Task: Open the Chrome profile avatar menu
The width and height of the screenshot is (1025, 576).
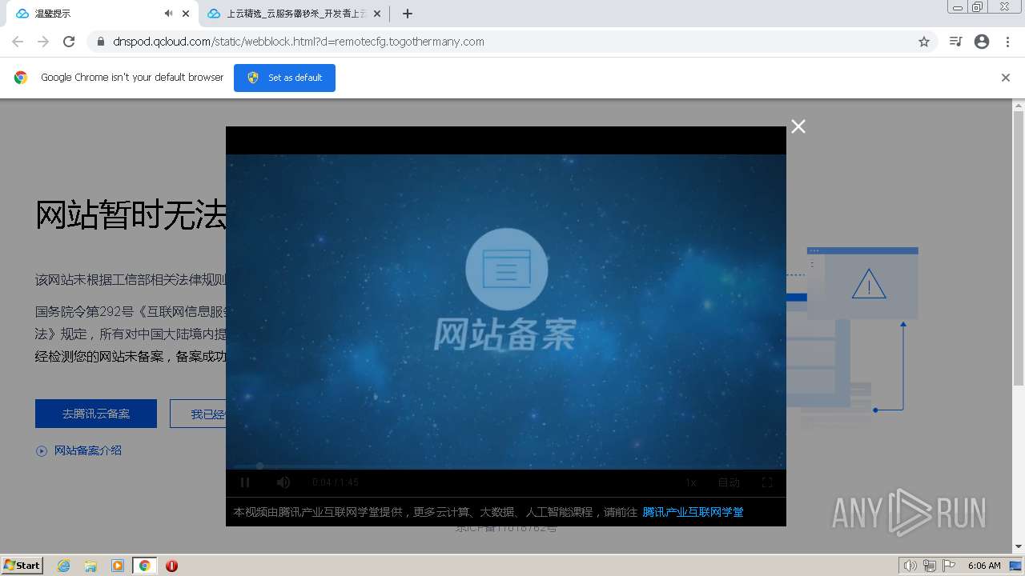Action: click(x=982, y=42)
